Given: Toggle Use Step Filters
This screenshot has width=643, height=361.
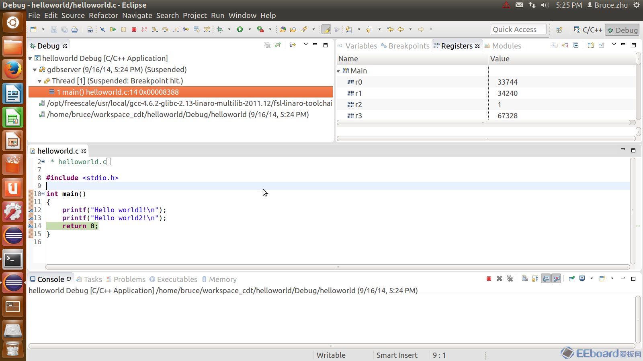Looking at the screenshot, I should point(207,29).
